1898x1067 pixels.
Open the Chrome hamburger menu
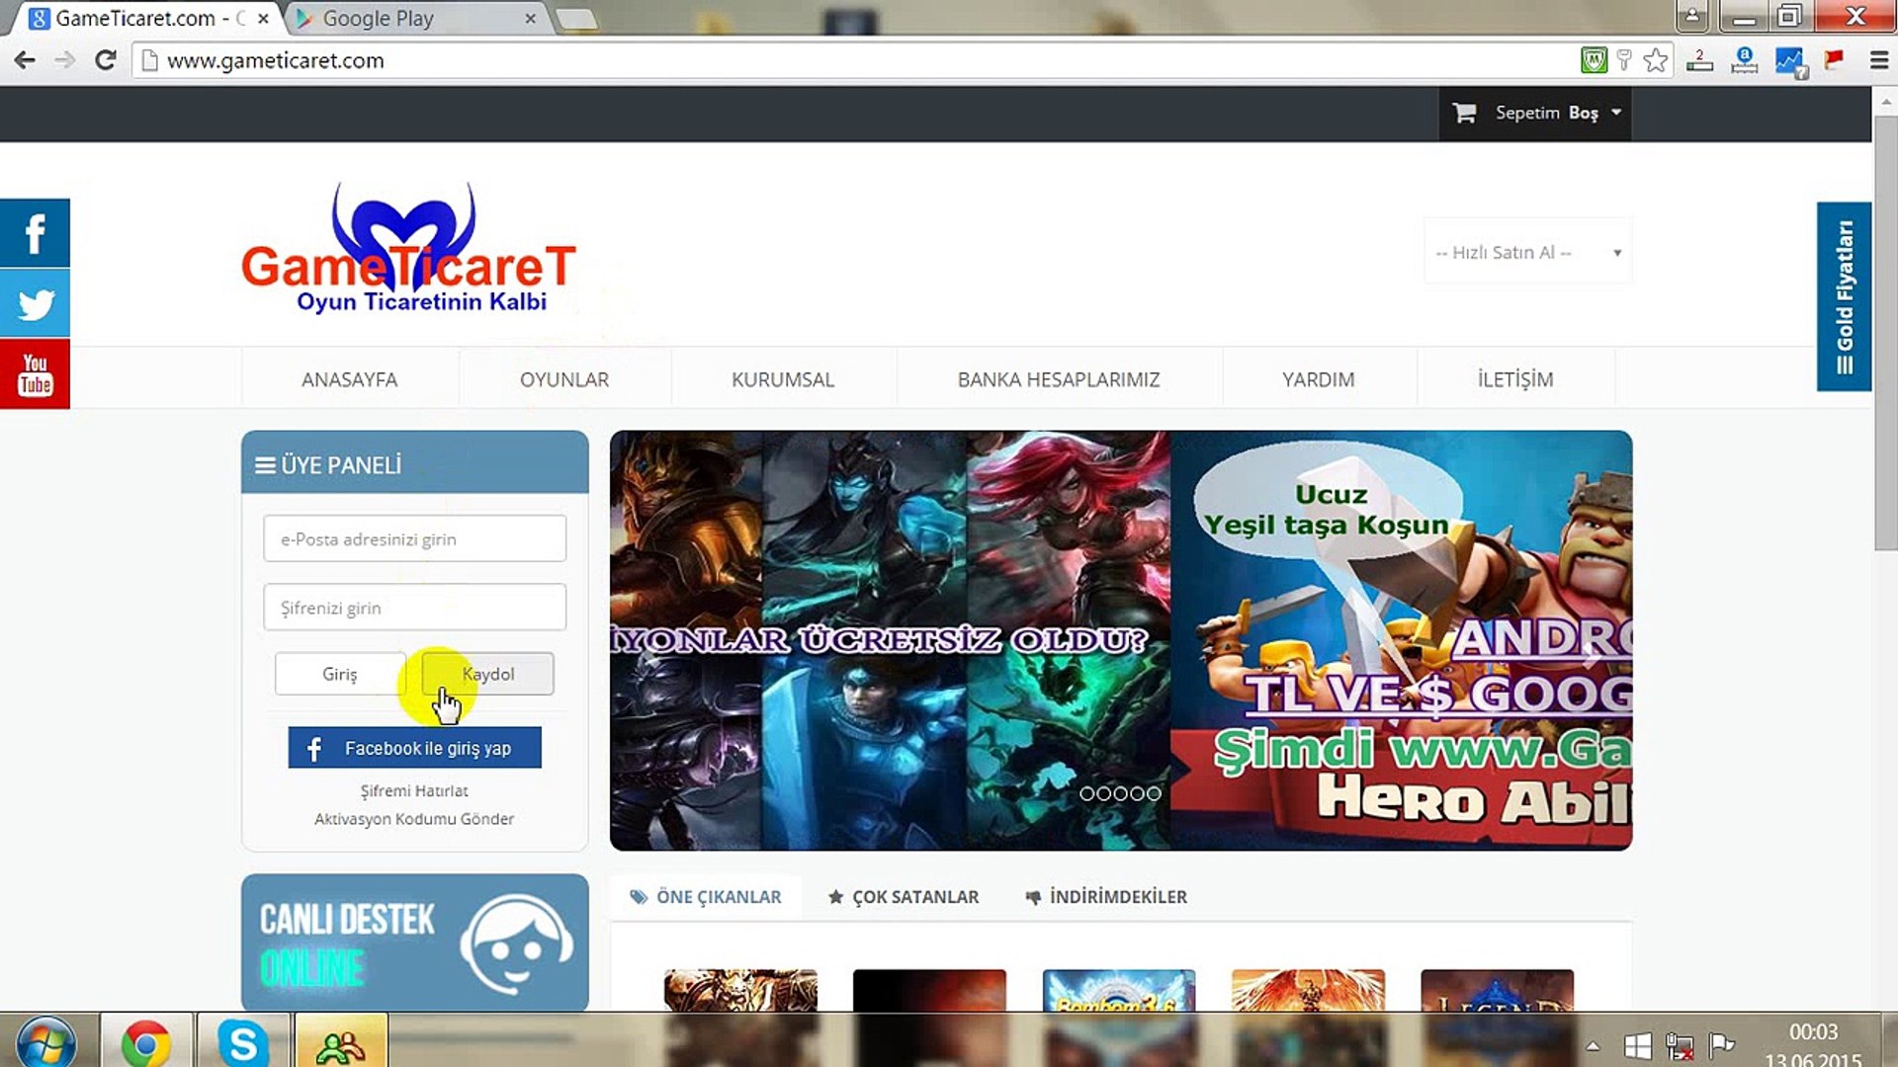click(x=1878, y=60)
